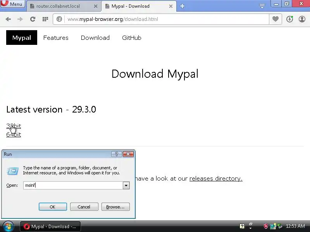The image size is (310, 232).
Task: Close the Run dialog with red X
Action: coord(128,154)
